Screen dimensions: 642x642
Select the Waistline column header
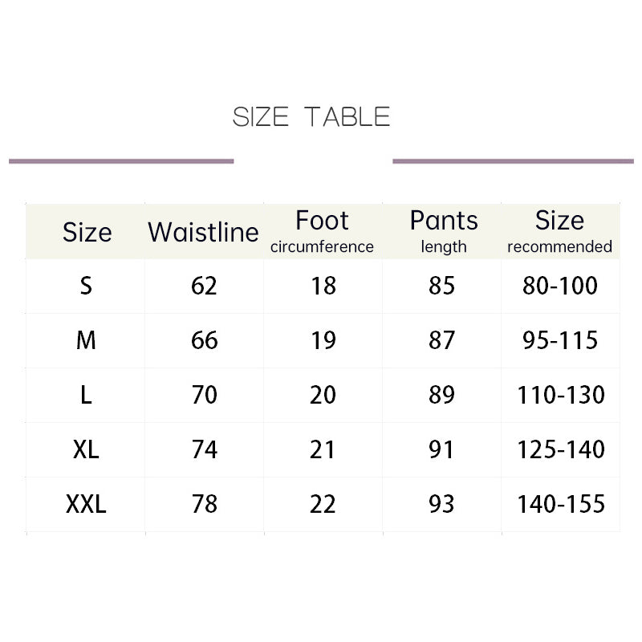point(204,233)
